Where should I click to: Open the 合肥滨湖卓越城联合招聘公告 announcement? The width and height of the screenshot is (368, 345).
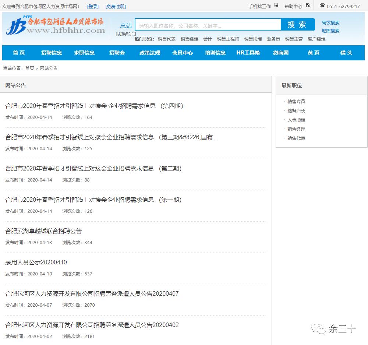pyautogui.click(x=44, y=231)
